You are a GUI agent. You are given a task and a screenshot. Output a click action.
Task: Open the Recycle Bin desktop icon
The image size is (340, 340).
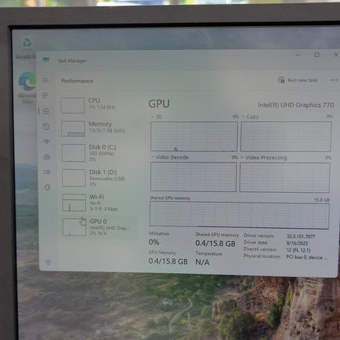pos(26,48)
